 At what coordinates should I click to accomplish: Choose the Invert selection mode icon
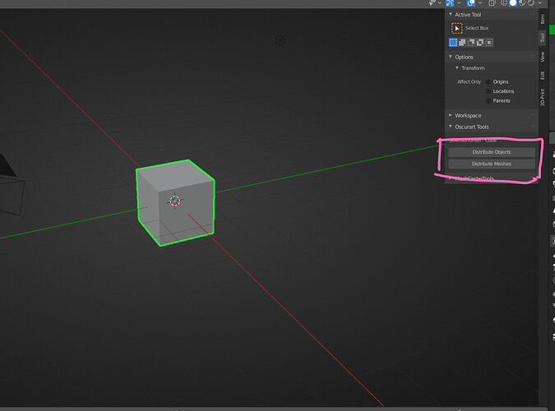point(480,43)
